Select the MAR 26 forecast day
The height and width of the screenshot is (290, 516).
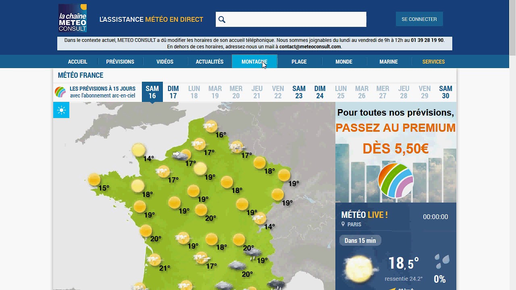pyautogui.click(x=362, y=92)
